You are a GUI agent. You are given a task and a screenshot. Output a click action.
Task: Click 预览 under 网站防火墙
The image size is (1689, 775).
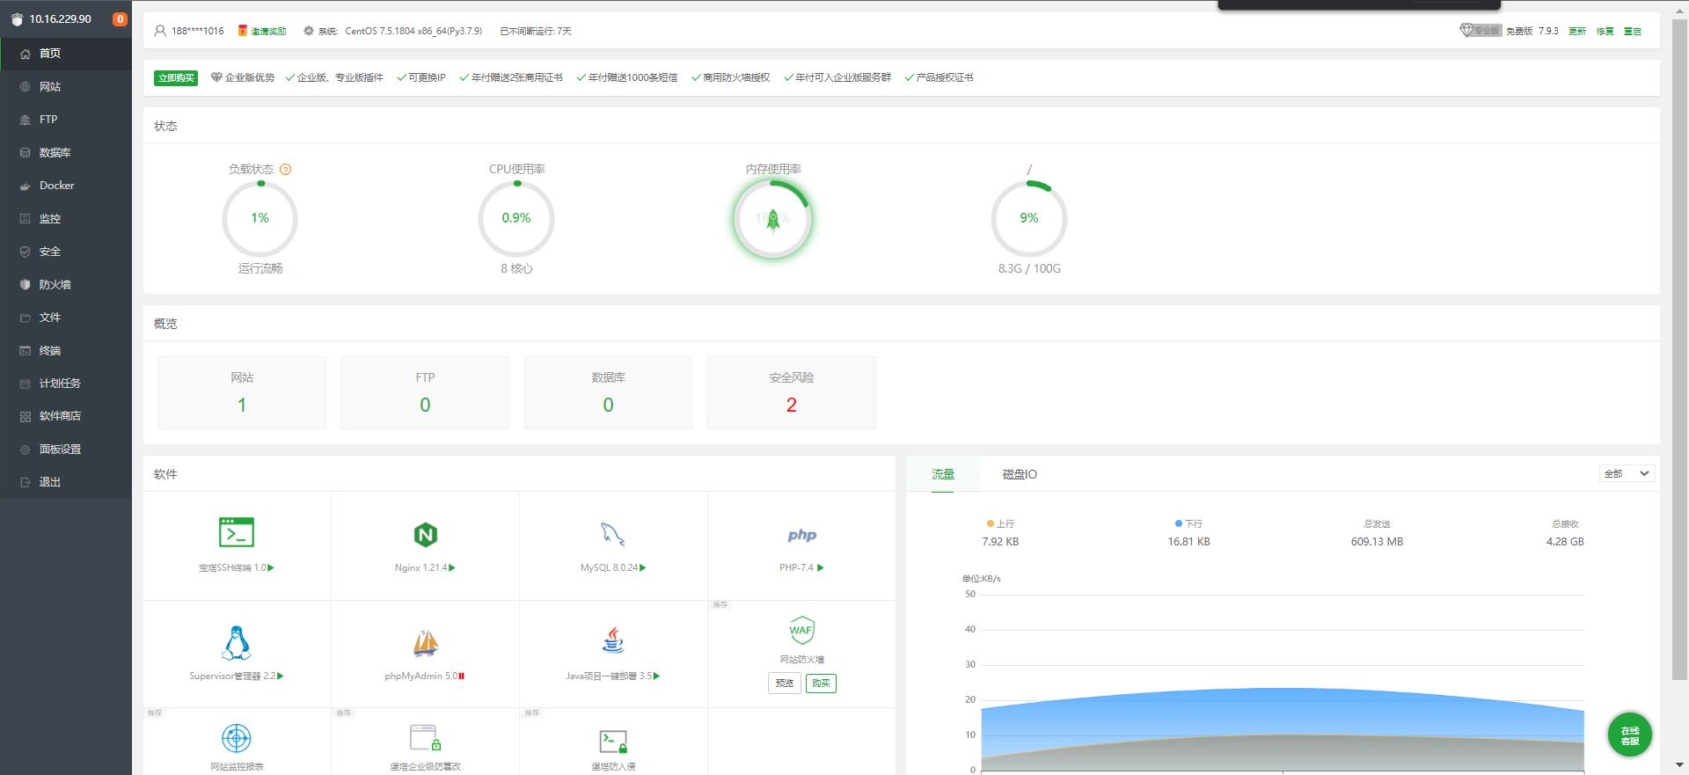[785, 684]
